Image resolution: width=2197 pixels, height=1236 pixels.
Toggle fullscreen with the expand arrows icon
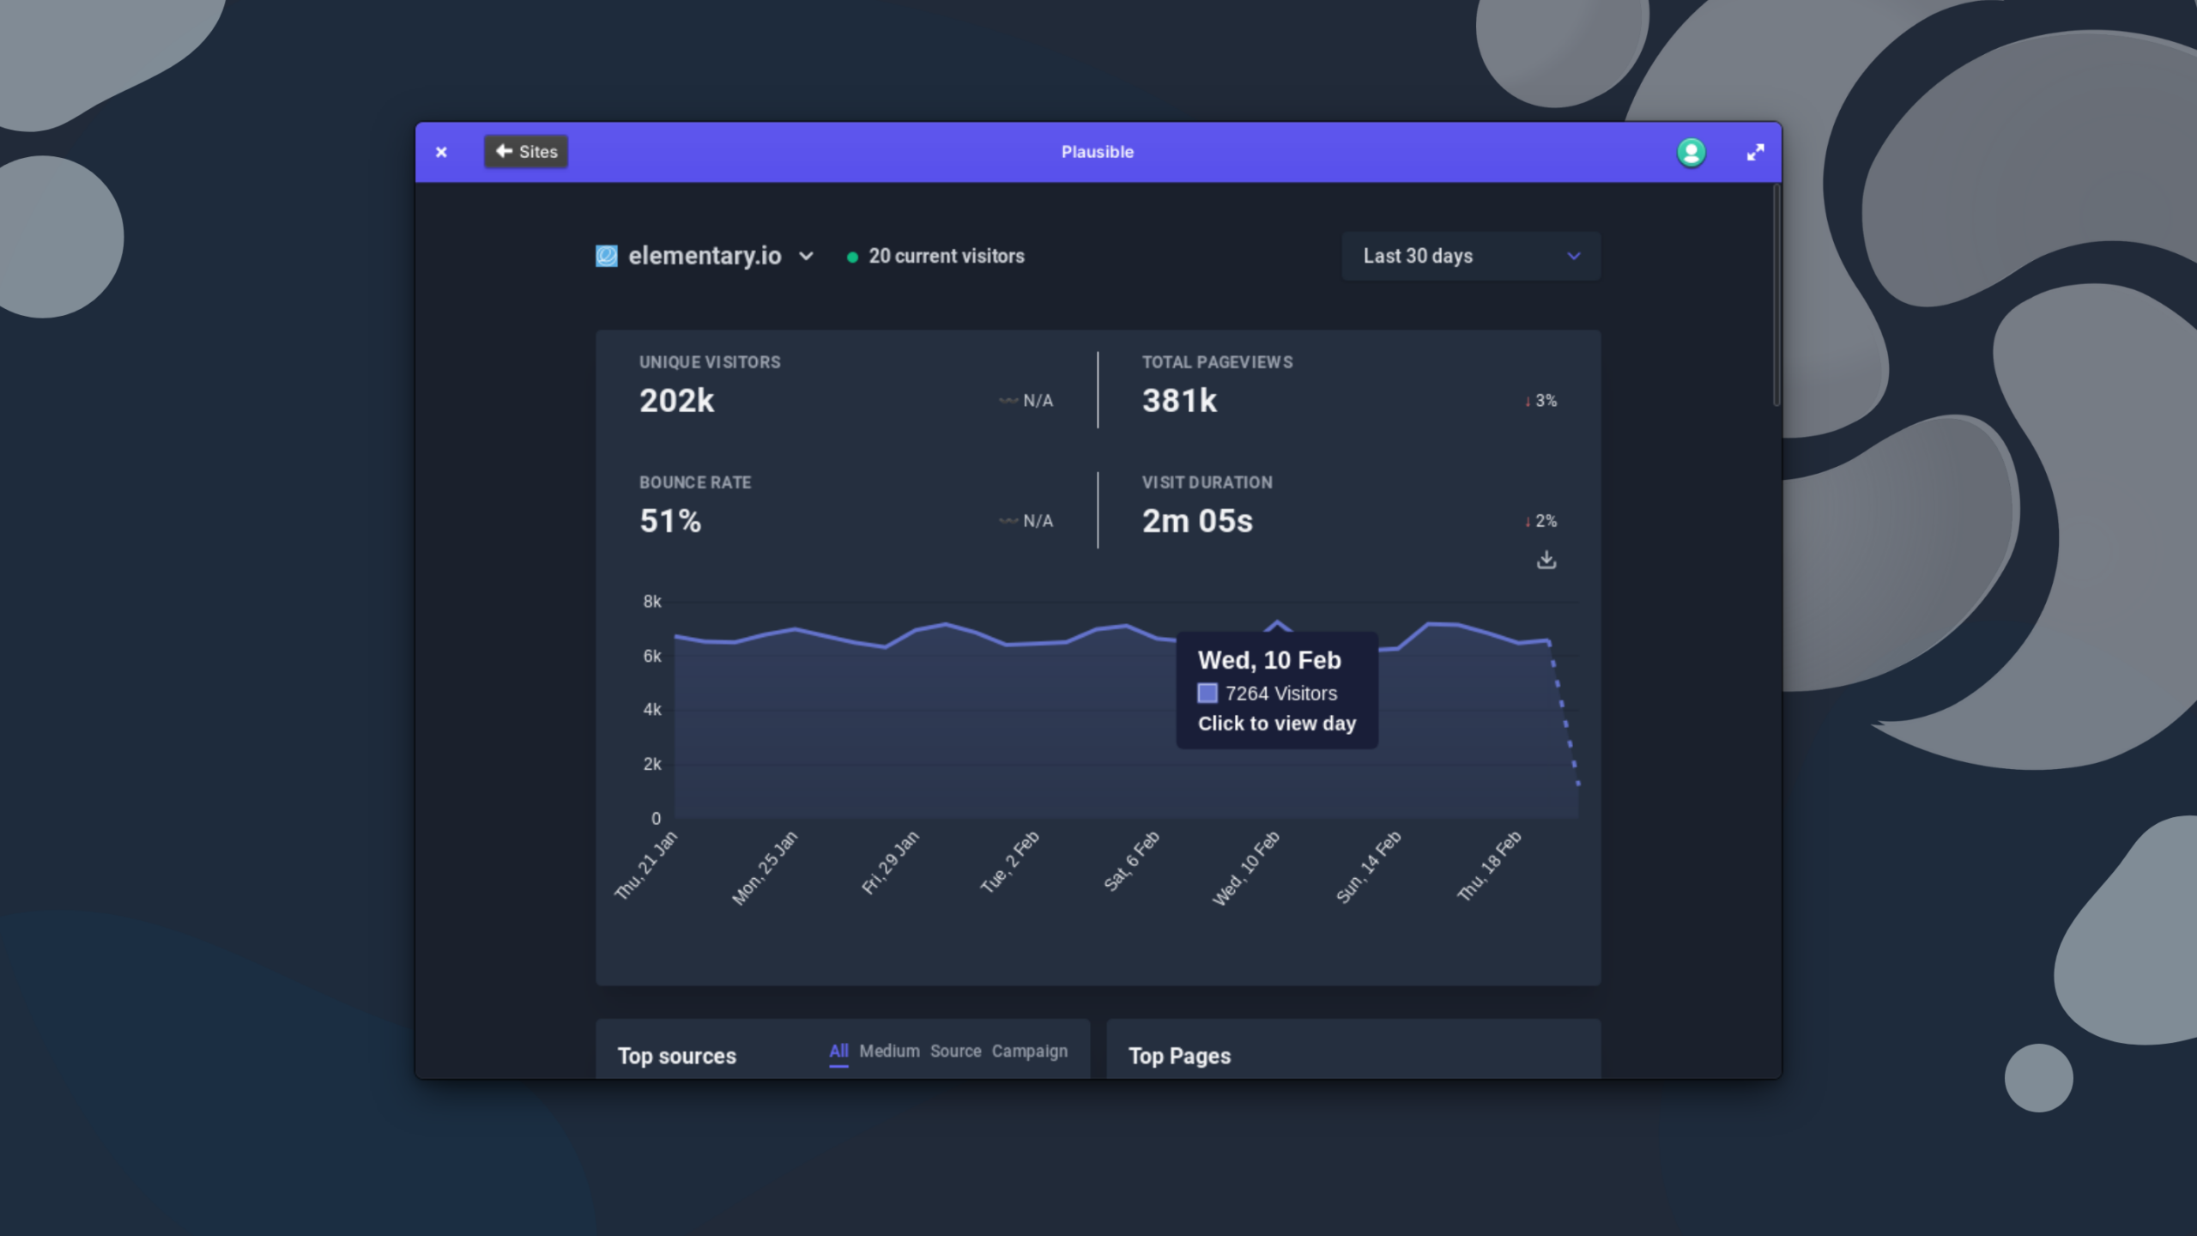coord(1755,152)
